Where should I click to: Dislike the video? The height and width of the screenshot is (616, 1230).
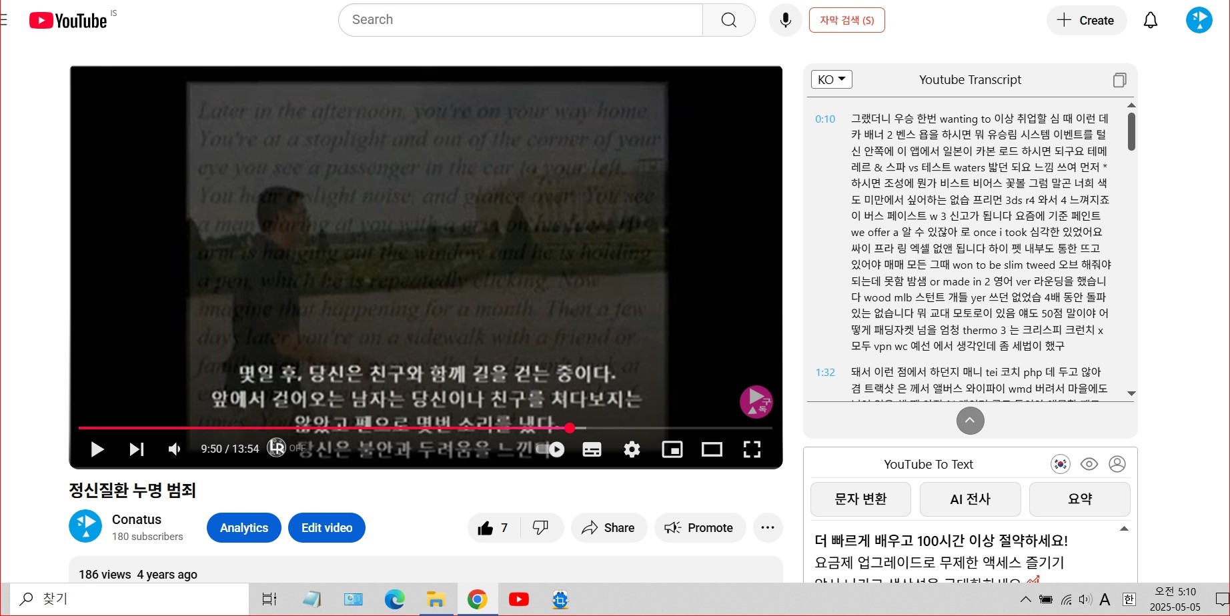pyautogui.click(x=541, y=528)
